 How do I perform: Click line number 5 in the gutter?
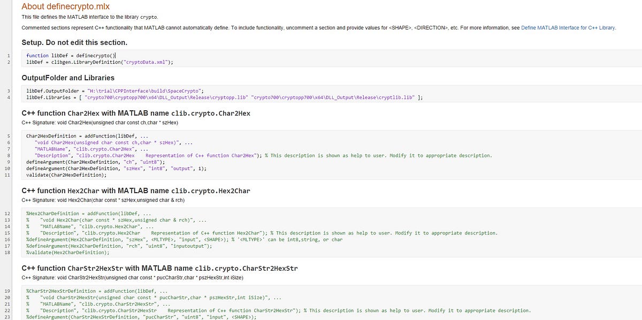9,136
